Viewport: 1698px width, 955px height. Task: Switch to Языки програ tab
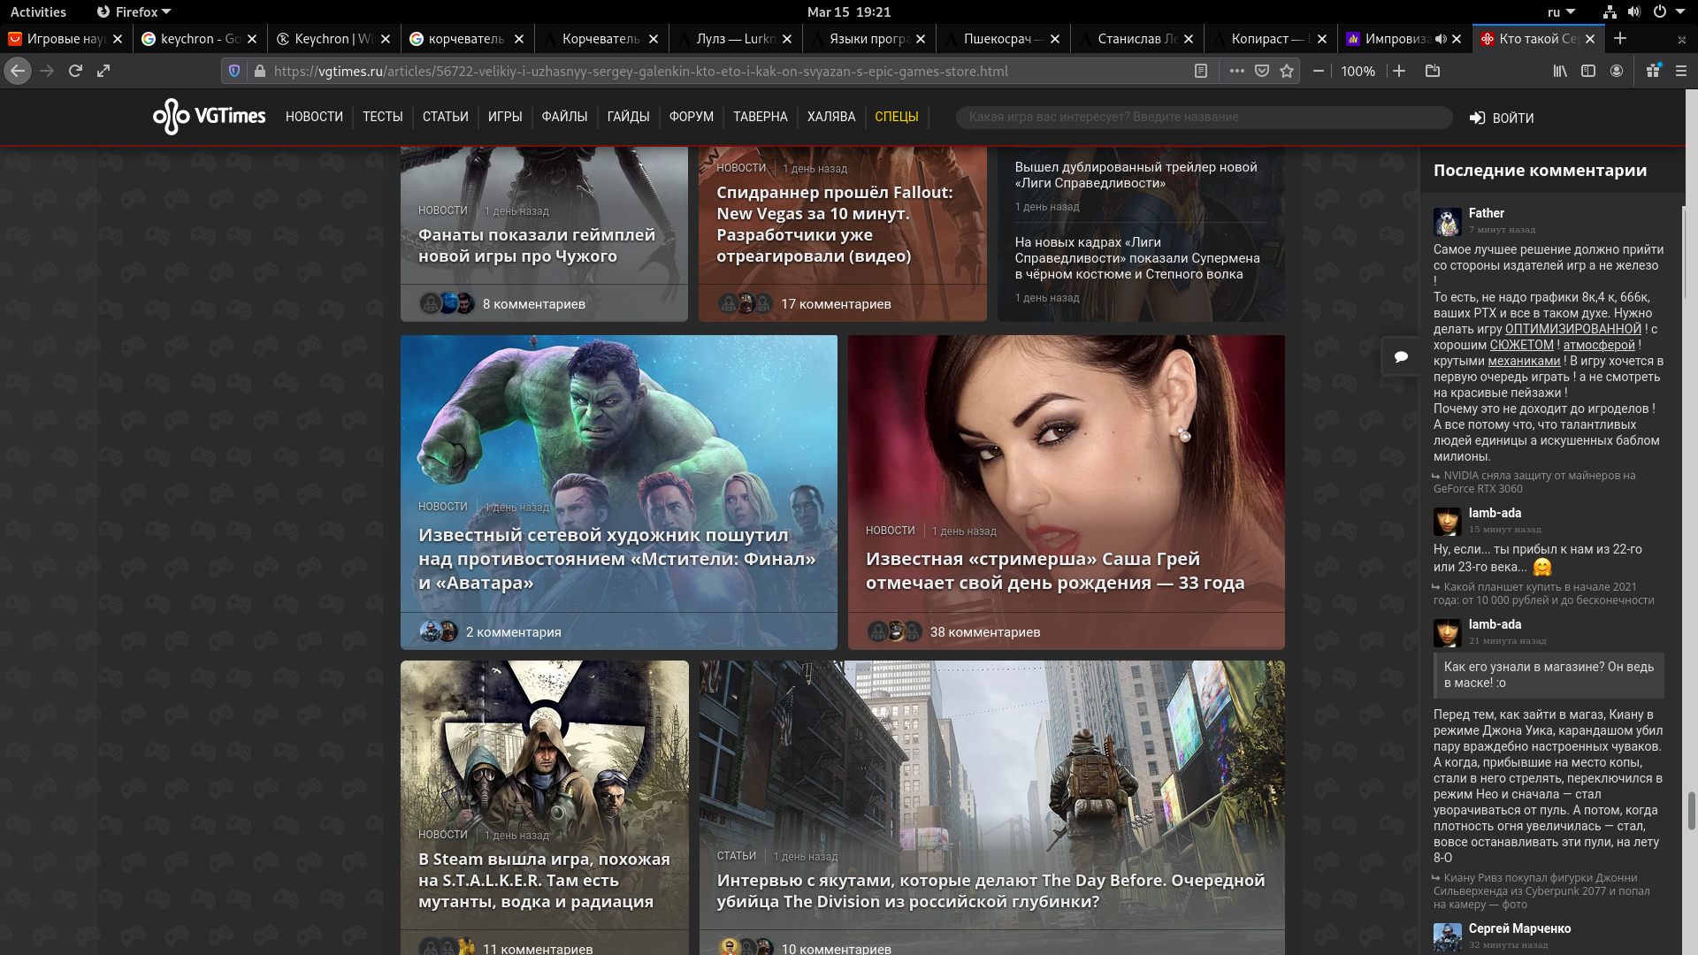click(869, 39)
